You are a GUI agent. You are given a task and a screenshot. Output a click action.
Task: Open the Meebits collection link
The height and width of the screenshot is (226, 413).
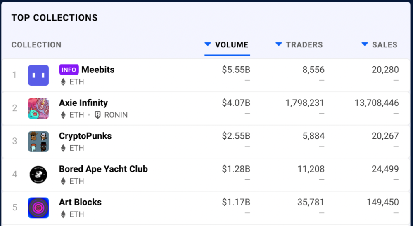pyautogui.click(x=98, y=70)
